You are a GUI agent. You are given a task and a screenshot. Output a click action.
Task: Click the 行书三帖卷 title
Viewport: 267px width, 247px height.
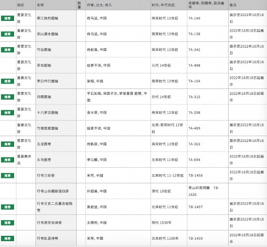(46, 176)
